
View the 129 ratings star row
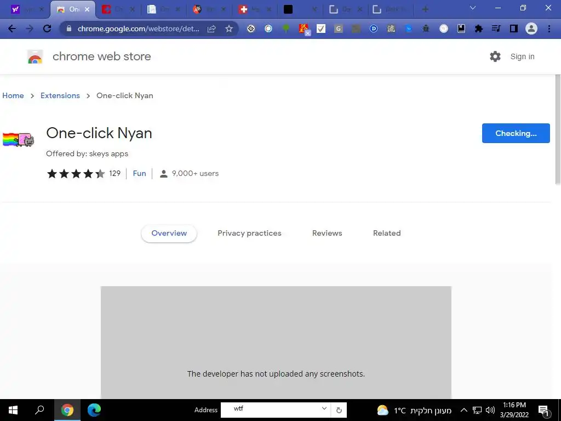pos(83,174)
